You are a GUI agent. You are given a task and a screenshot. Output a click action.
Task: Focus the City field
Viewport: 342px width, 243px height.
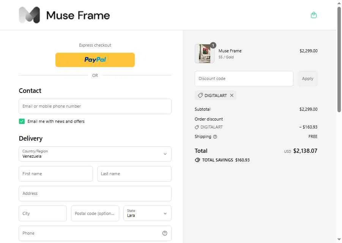click(x=43, y=213)
